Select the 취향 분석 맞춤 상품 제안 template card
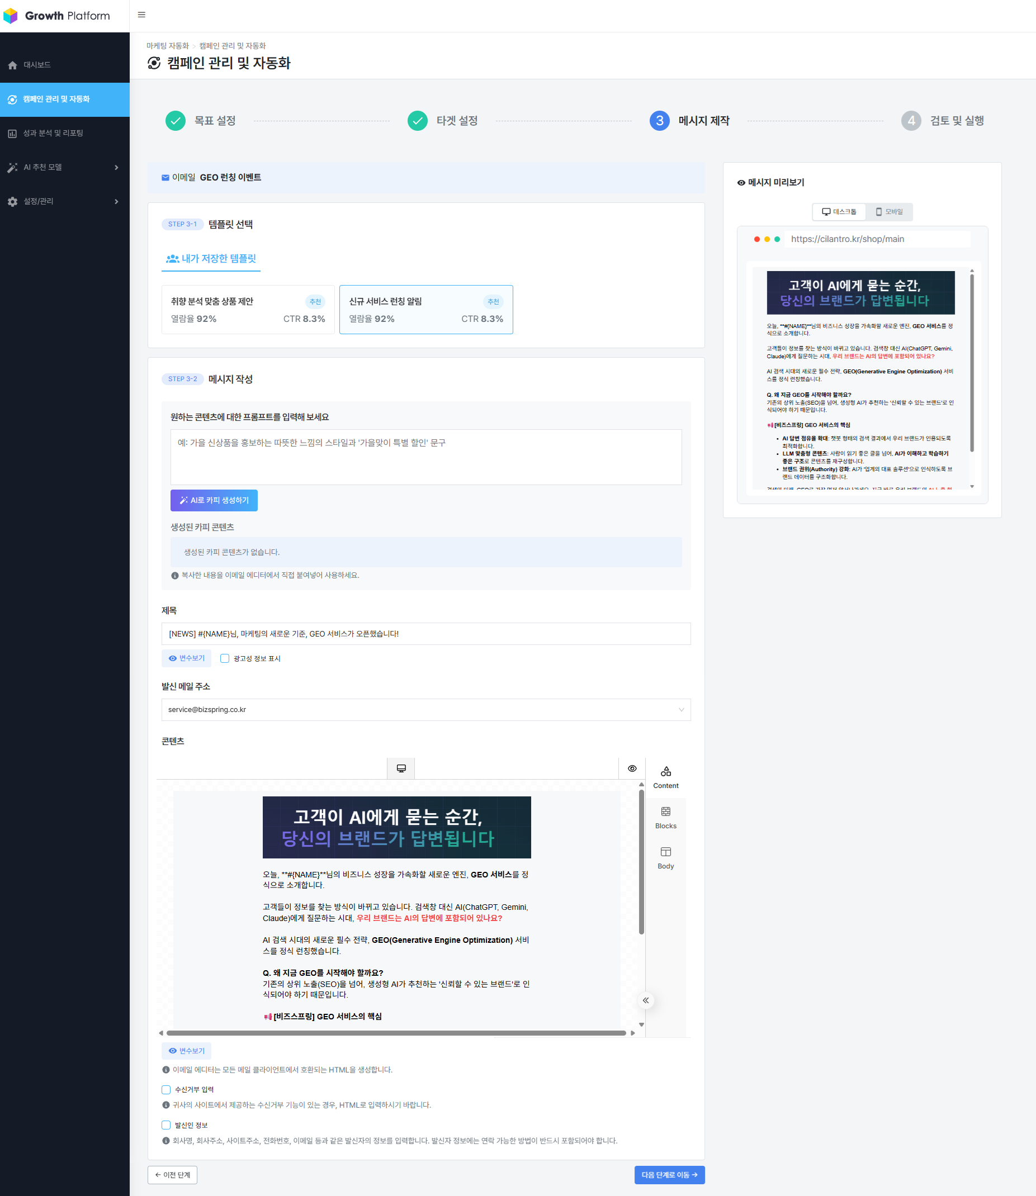 tap(248, 310)
